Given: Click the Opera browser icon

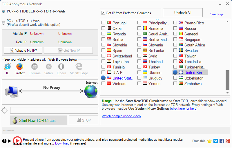Looking at the screenshot, I should [61, 67].
